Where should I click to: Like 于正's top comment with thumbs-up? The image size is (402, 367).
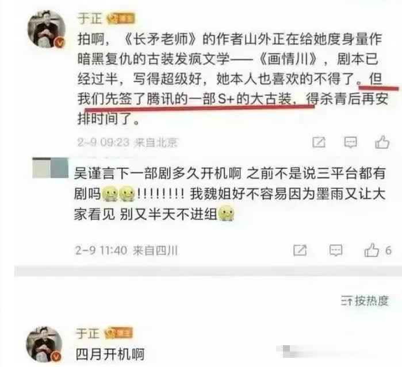point(382,142)
